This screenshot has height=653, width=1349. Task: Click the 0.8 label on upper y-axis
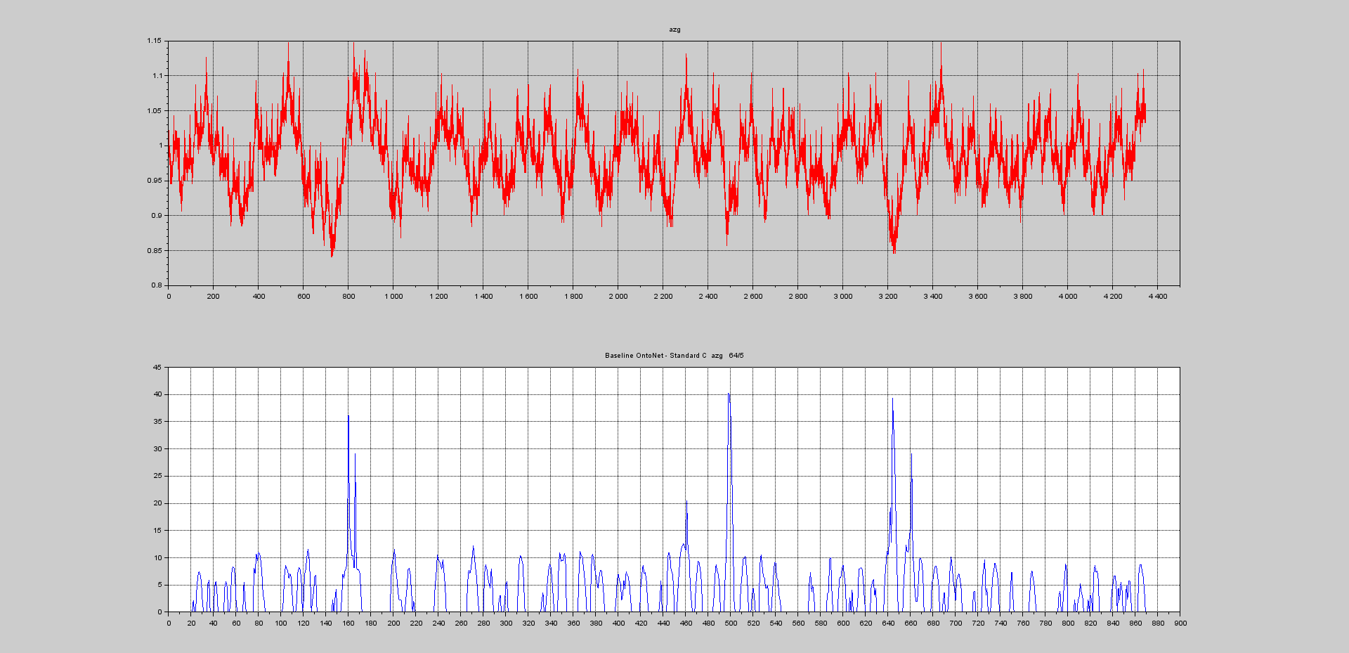pyautogui.click(x=156, y=285)
